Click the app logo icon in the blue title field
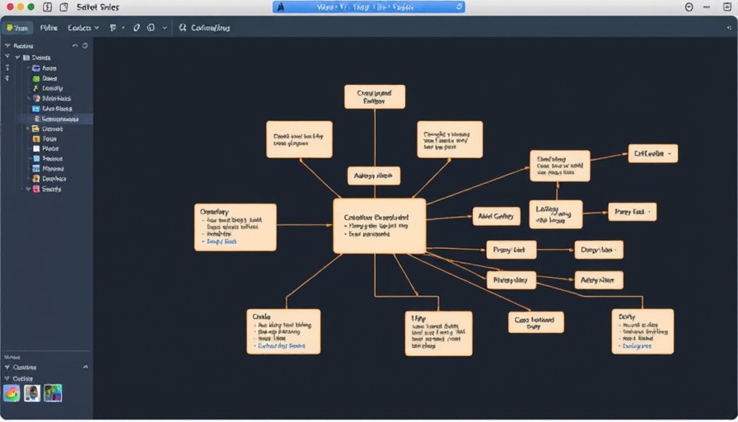This screenshot has width=738, height=422. coord(281,7)
